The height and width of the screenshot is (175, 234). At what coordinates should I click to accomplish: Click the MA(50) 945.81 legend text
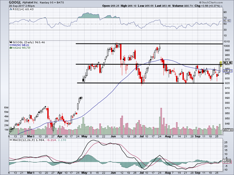point(21,45)
